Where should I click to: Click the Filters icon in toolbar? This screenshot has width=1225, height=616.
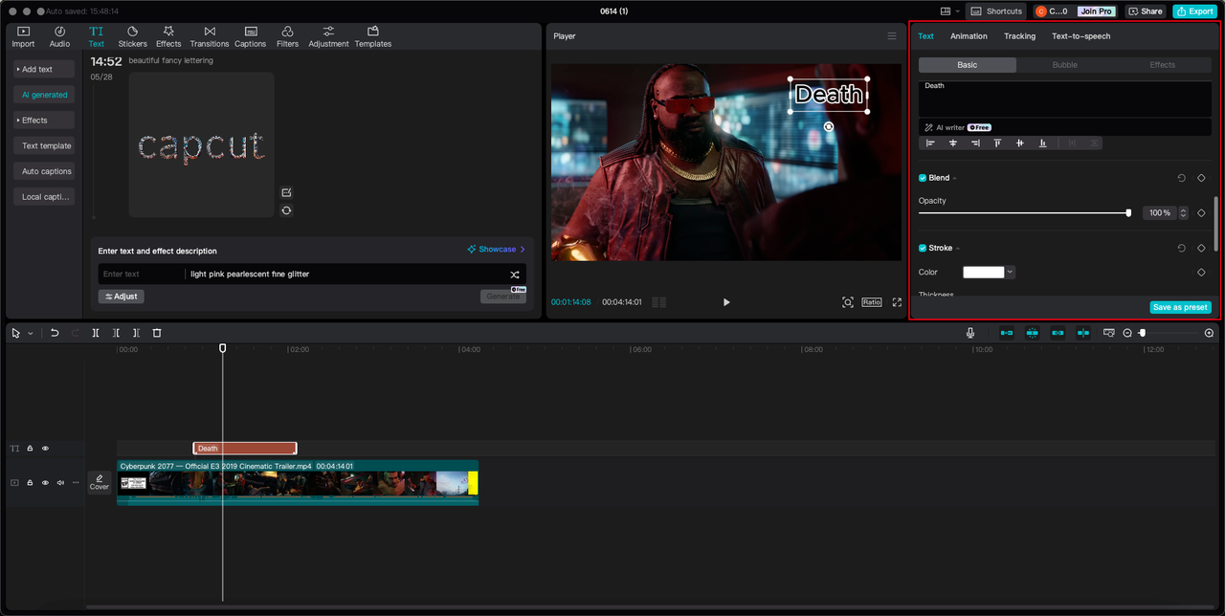pos(287,36)
